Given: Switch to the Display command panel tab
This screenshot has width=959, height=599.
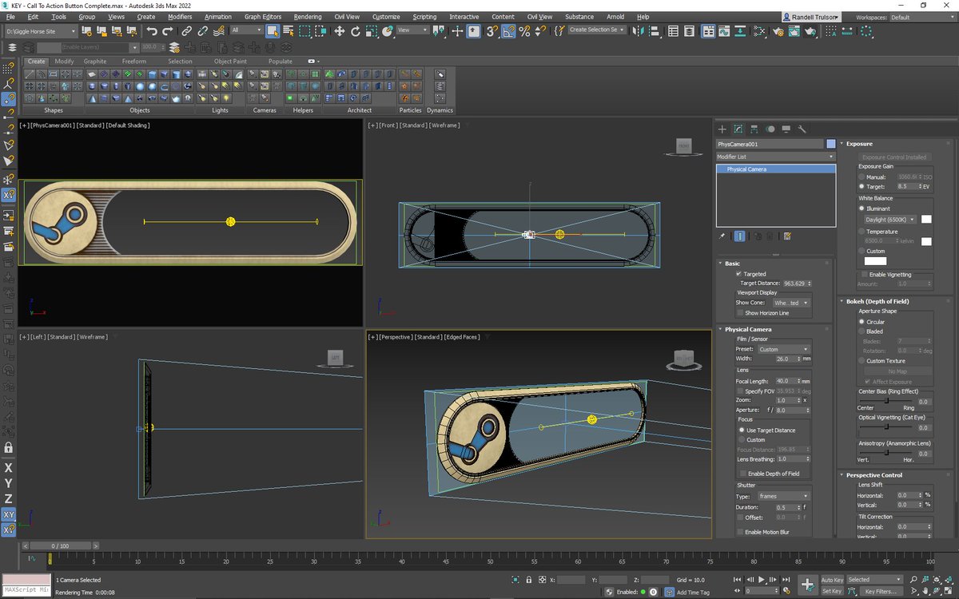Looking at the screenshot, I should click(786, 129).
